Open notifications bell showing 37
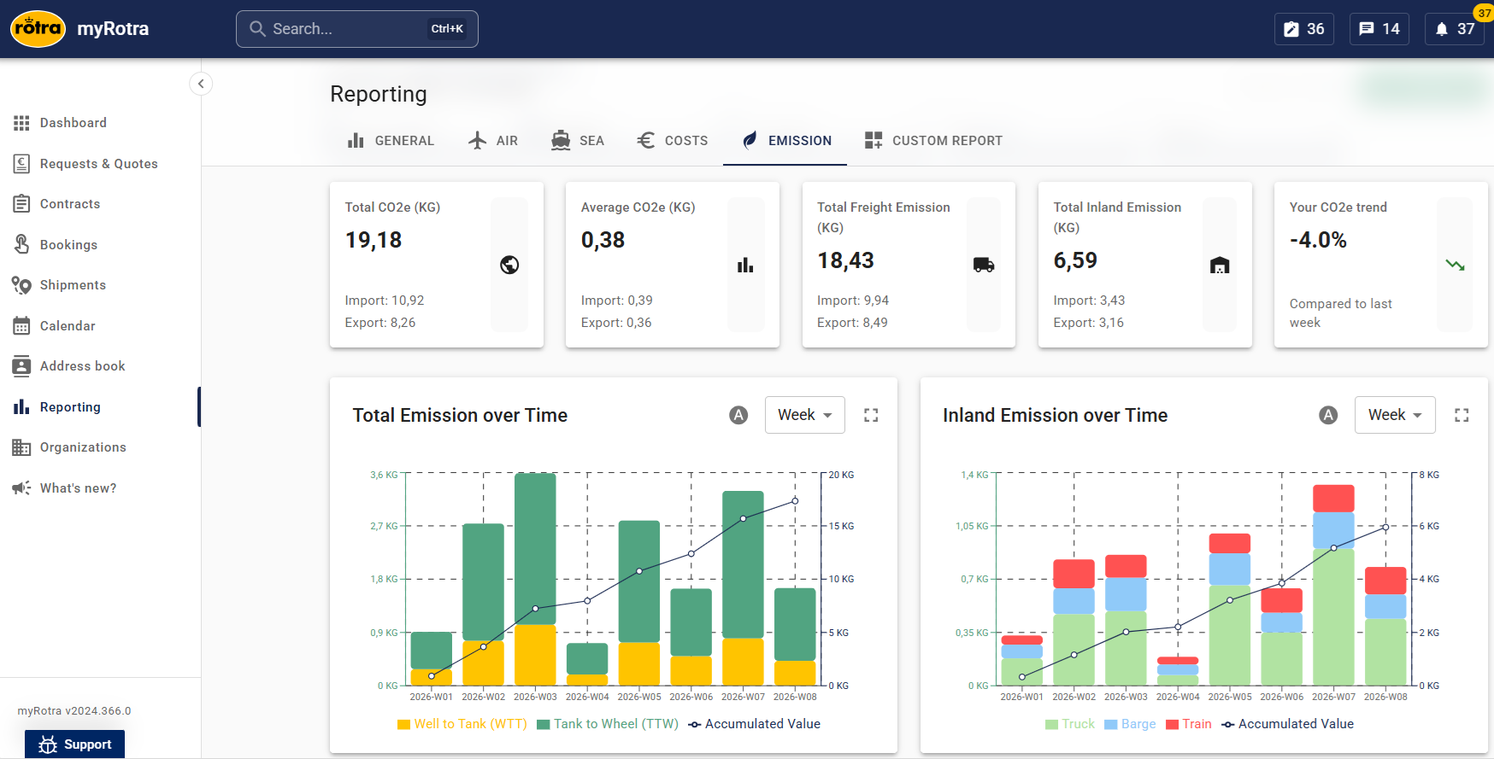 click(x=1455, y=29)
